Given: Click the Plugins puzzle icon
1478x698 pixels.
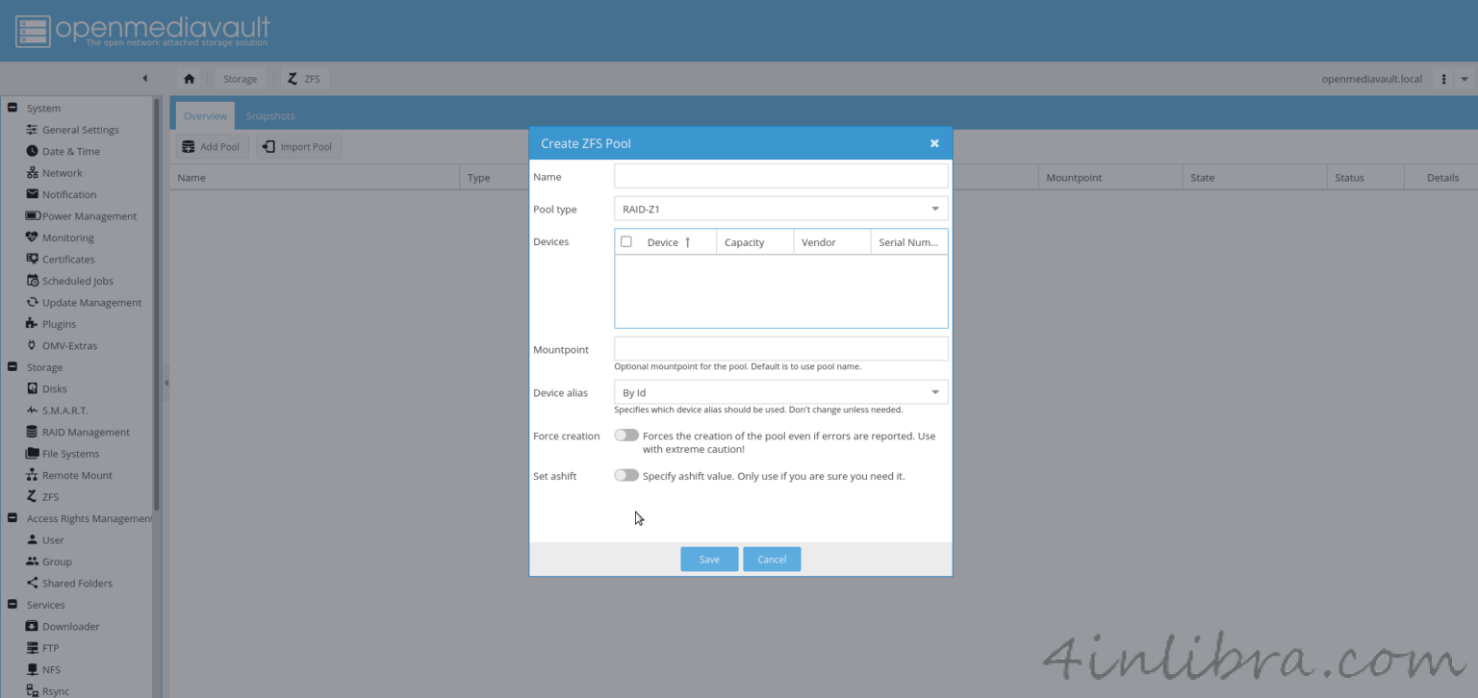Looking at the screenshot, I should (x=33, y=324).
